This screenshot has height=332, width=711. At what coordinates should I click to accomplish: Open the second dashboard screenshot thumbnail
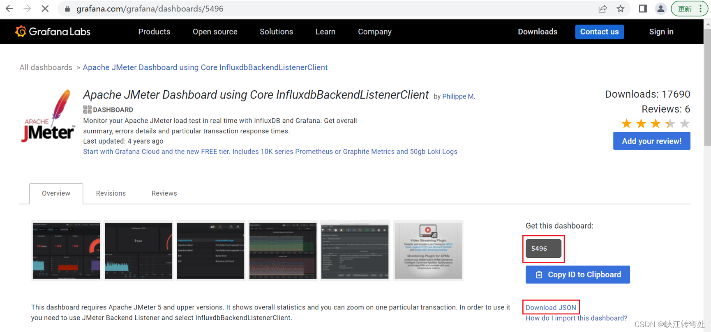(139, 250)
